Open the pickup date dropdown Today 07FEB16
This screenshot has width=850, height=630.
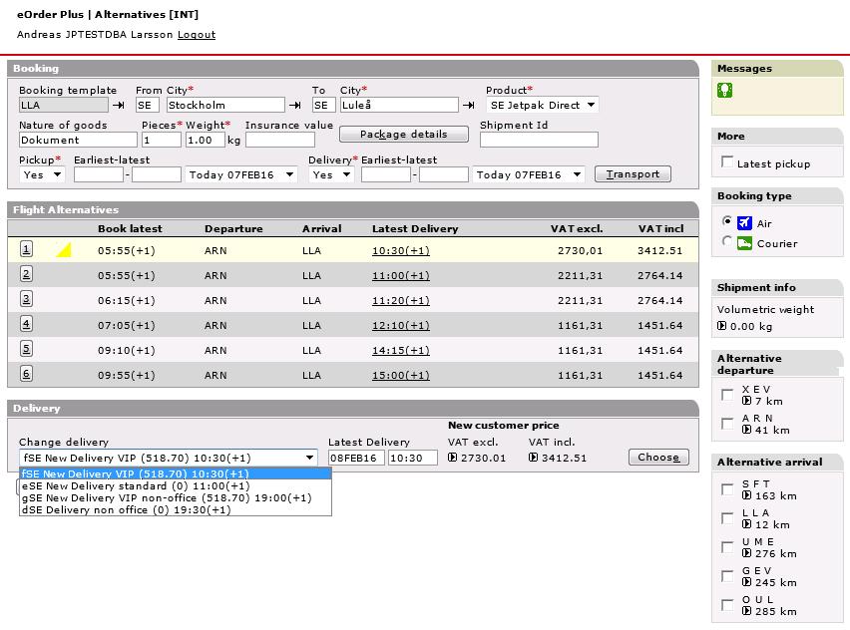click(240, 174)
